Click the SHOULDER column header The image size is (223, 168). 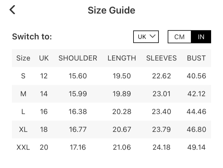point(78,58)
